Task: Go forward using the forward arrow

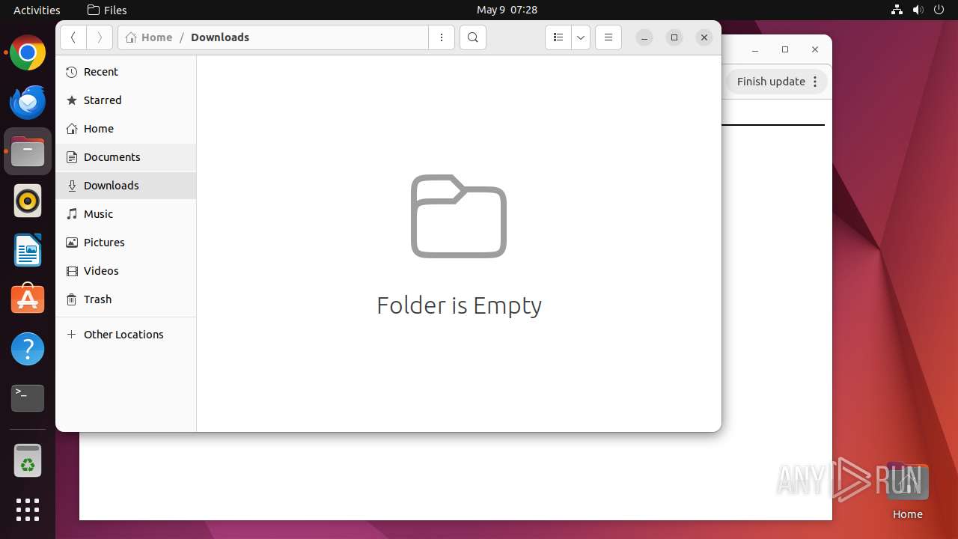Action: (x=100, y=37)
